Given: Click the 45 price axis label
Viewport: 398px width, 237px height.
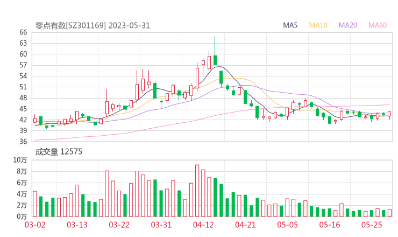Looking at the screenshot, I should [23, 109].
